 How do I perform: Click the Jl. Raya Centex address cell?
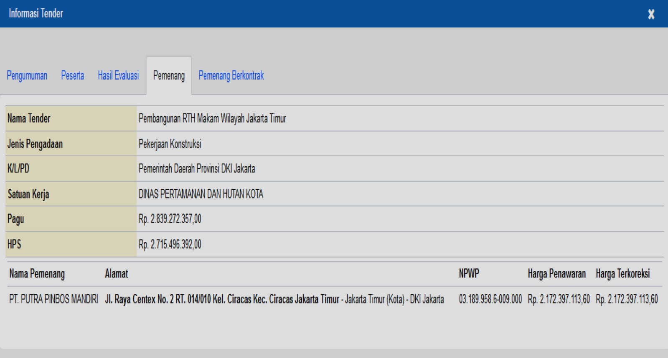click(x=274, y=299)
